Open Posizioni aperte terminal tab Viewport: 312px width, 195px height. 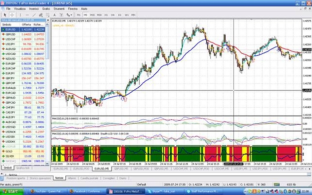pos(15,179)
